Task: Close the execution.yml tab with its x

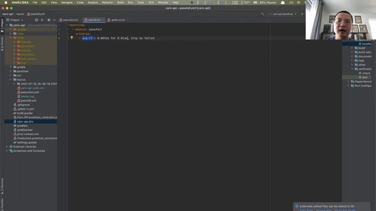Action: [x=80, y=20]
